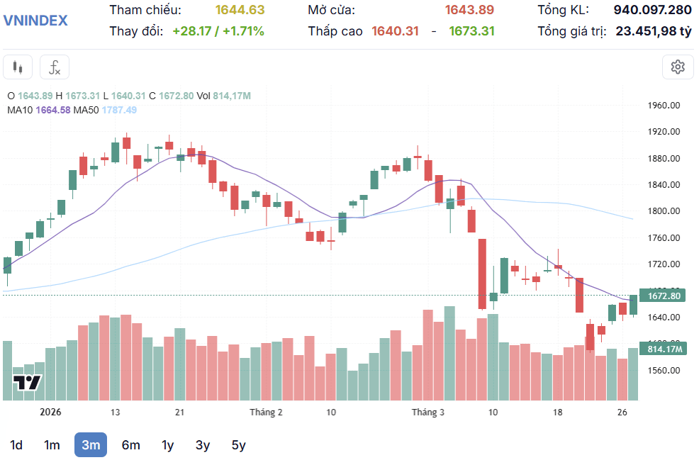
Task: Open chart settings gear icon
Action: point(678,67)
